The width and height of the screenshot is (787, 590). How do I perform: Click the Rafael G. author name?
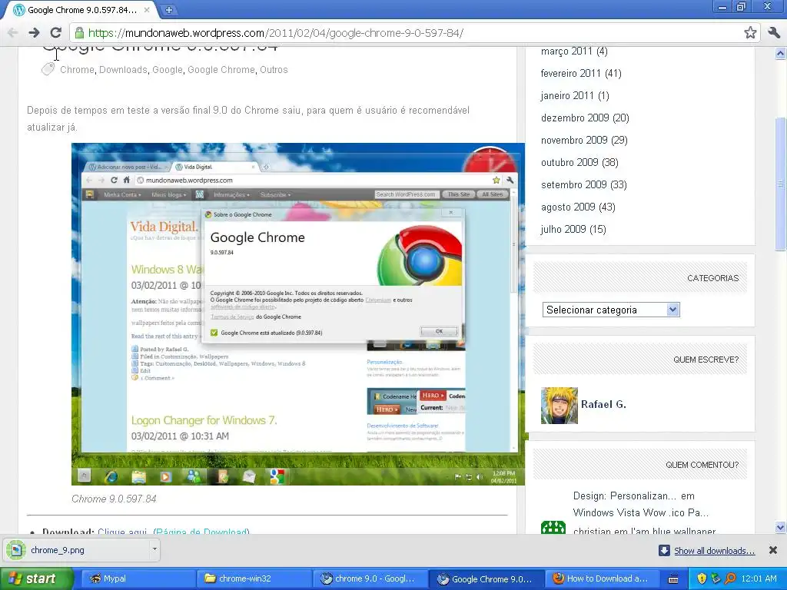point(603,404)
